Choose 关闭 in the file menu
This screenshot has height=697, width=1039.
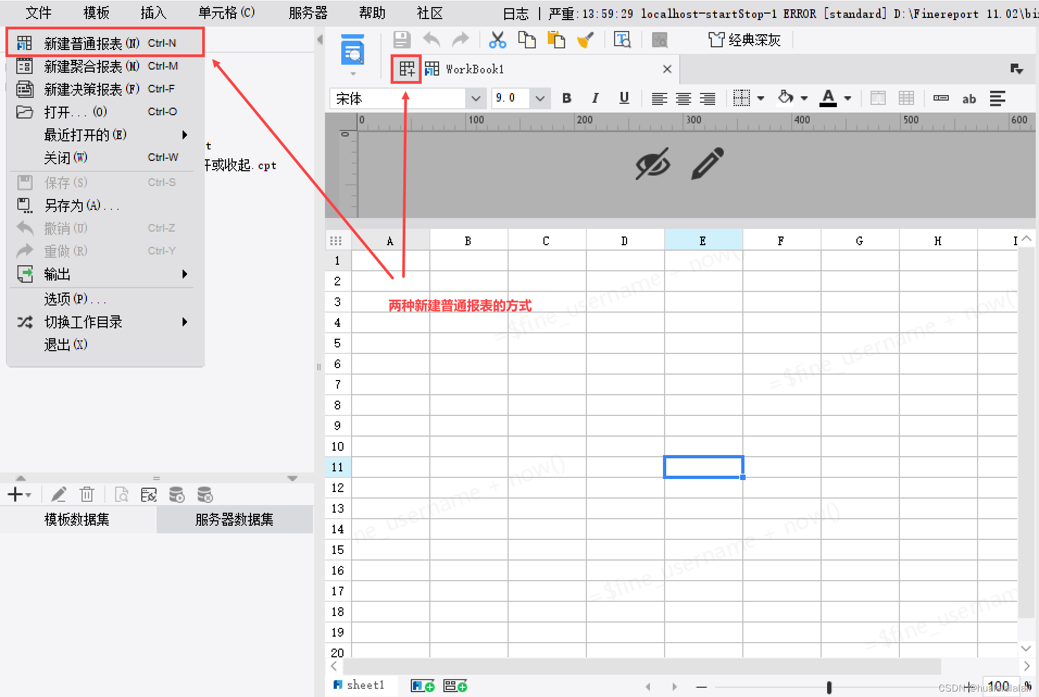[105, 157]
